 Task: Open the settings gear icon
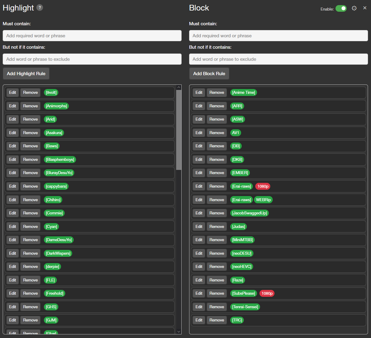pyautogui.click(x=354, y=8)
